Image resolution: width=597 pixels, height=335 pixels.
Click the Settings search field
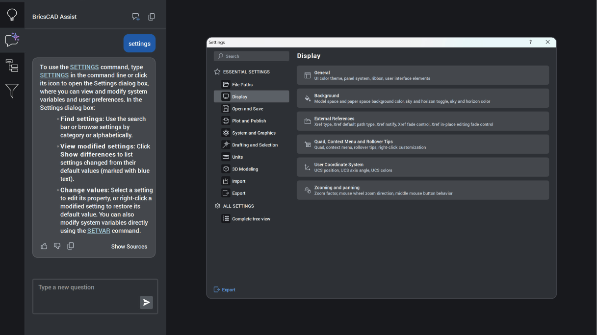pyautogui.click(x=251, y=56)
